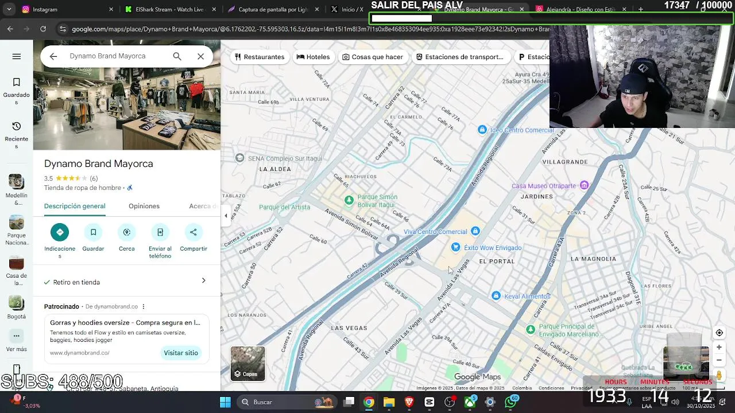The width and height of the screenshot is (735, 413).
Task: Click the browser address bar URL
Action: [x=310, y=29]
